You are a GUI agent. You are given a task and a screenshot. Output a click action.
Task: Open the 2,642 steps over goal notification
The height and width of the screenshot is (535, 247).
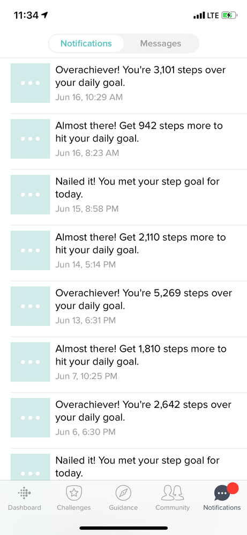click(x=123, y=418)
